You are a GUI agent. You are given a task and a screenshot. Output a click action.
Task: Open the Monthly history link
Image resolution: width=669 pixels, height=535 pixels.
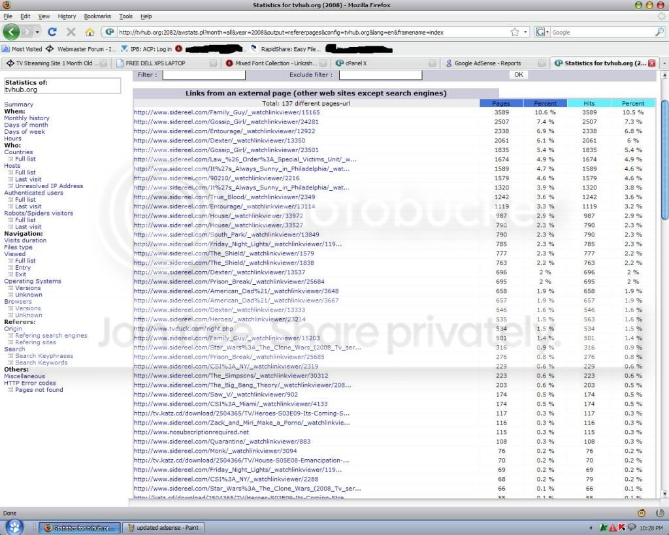pos(27,118)
